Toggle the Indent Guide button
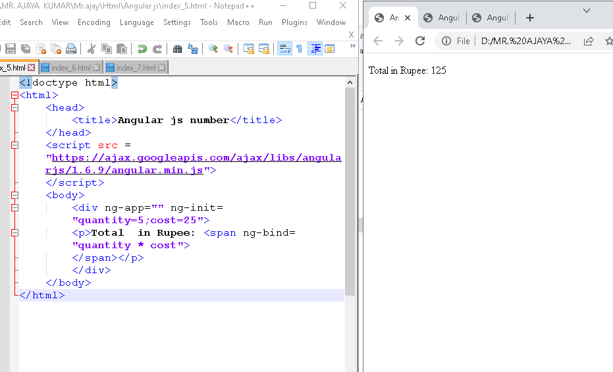 (x=315, y=49)
